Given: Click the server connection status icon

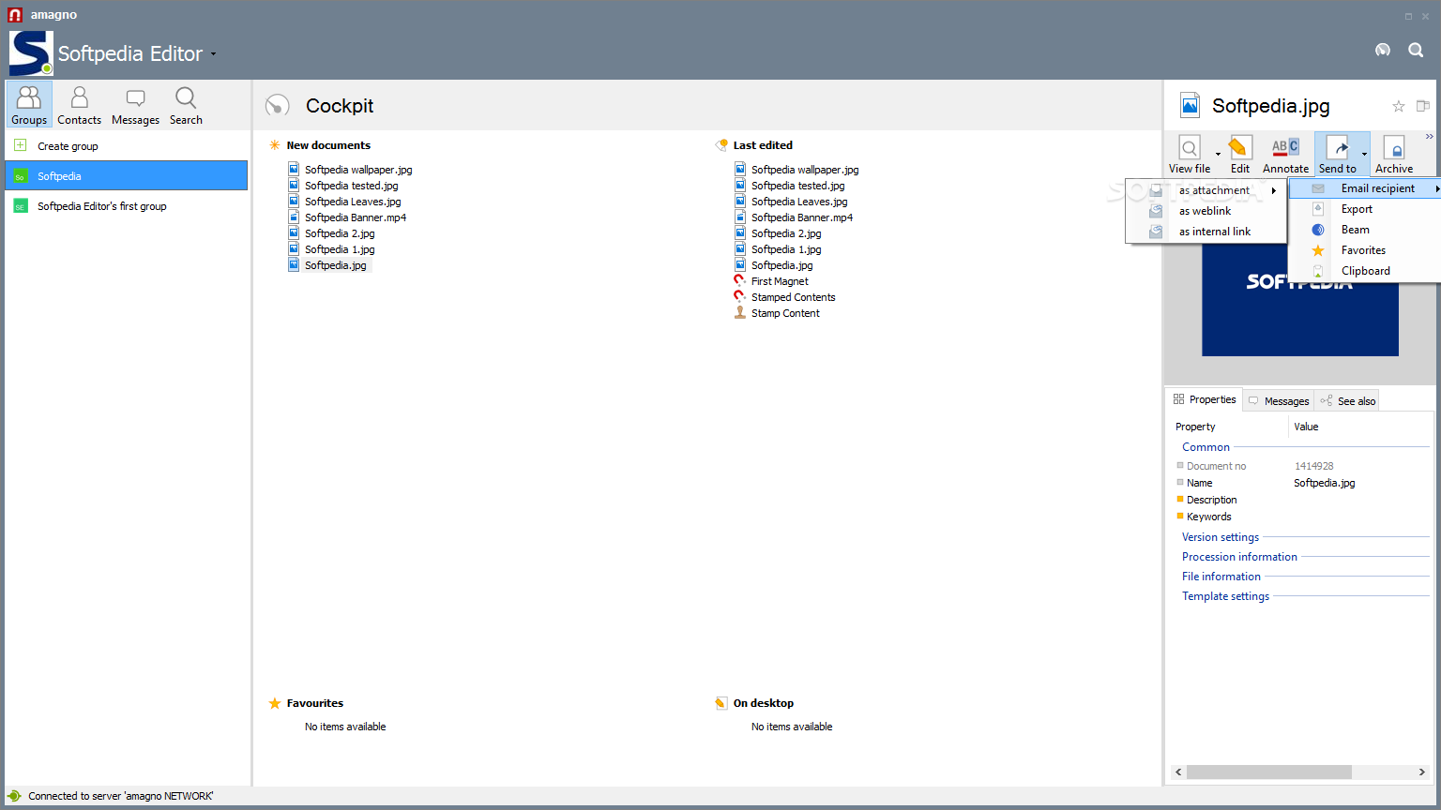Looking at the screenshot, I should pos(14,796).
